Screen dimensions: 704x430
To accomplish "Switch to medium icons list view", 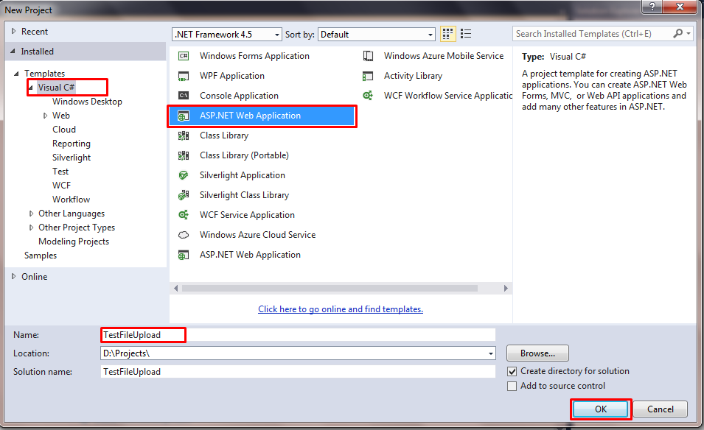I will (466, 34).
